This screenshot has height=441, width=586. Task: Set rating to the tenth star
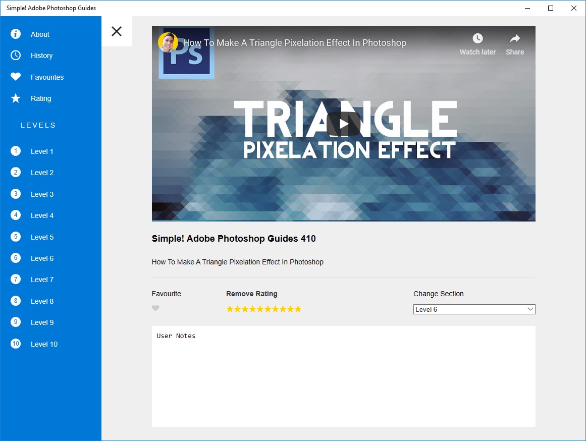coord(298,309)
